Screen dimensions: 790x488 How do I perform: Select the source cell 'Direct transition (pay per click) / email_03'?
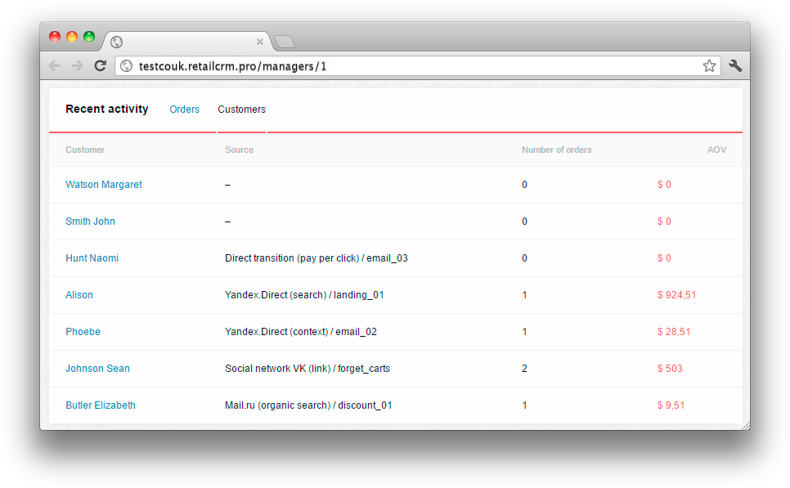(316, 257)
